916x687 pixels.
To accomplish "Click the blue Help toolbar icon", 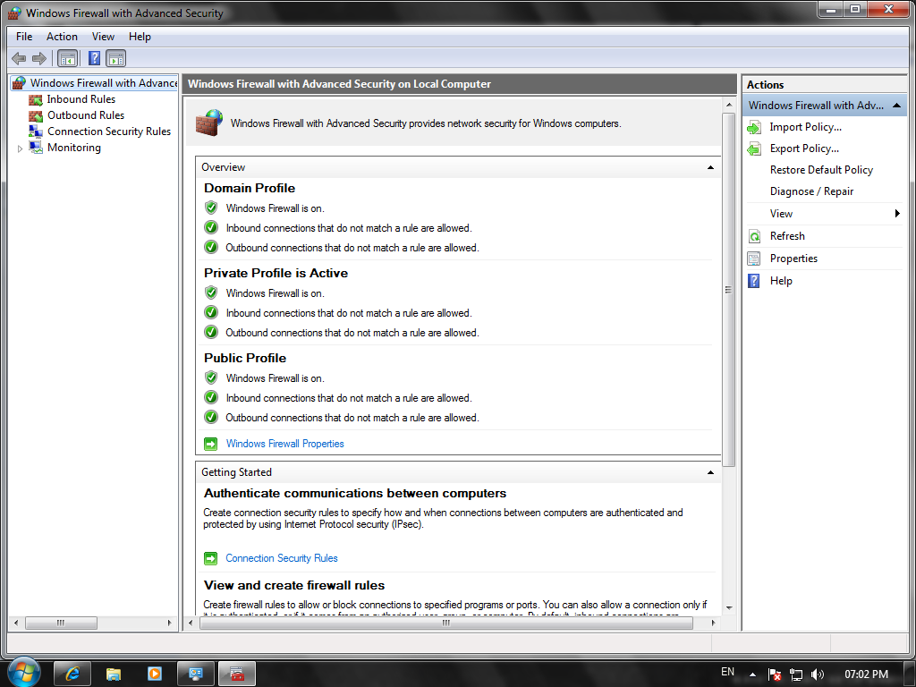I will click(x=94, y=58).
